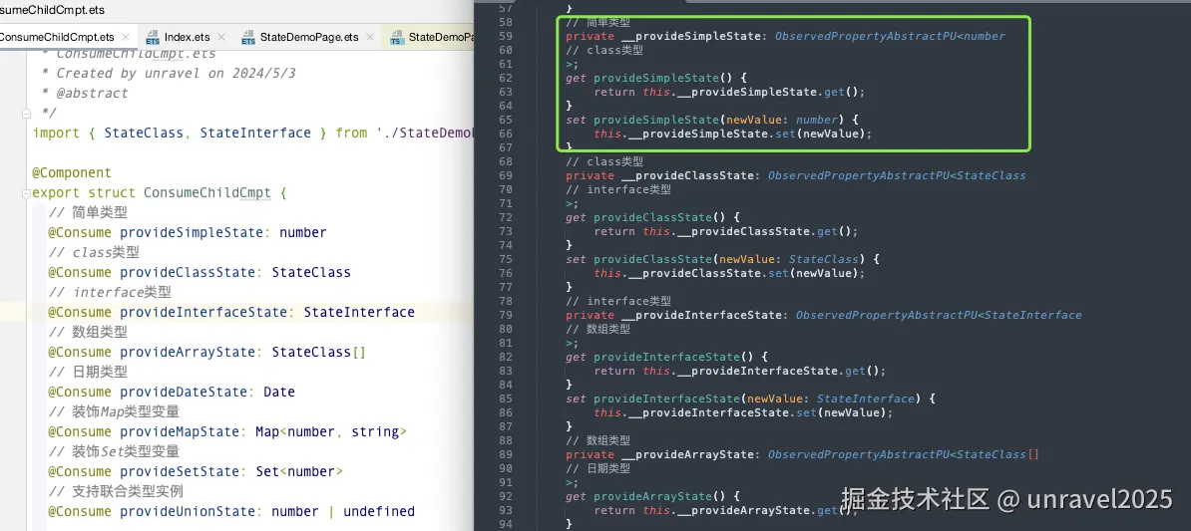Click 'get provideSimpleState()' line in right editor
Screen dimensions: 1191x531
[x=657, y=78]
